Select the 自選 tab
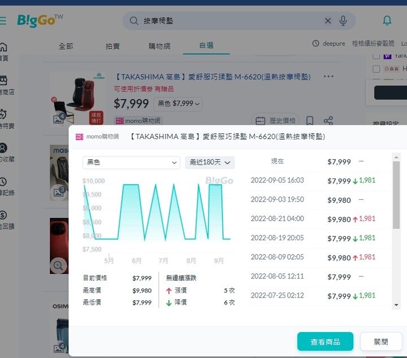Screen dimensions: 407x358 pos(206,45)
